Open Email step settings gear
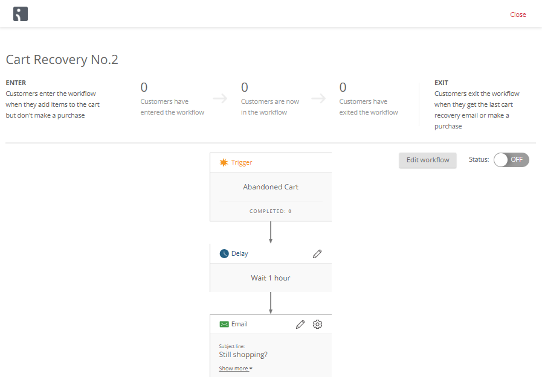Image resolution: width=542 pixels, height=377 pixels. [317, 325]
